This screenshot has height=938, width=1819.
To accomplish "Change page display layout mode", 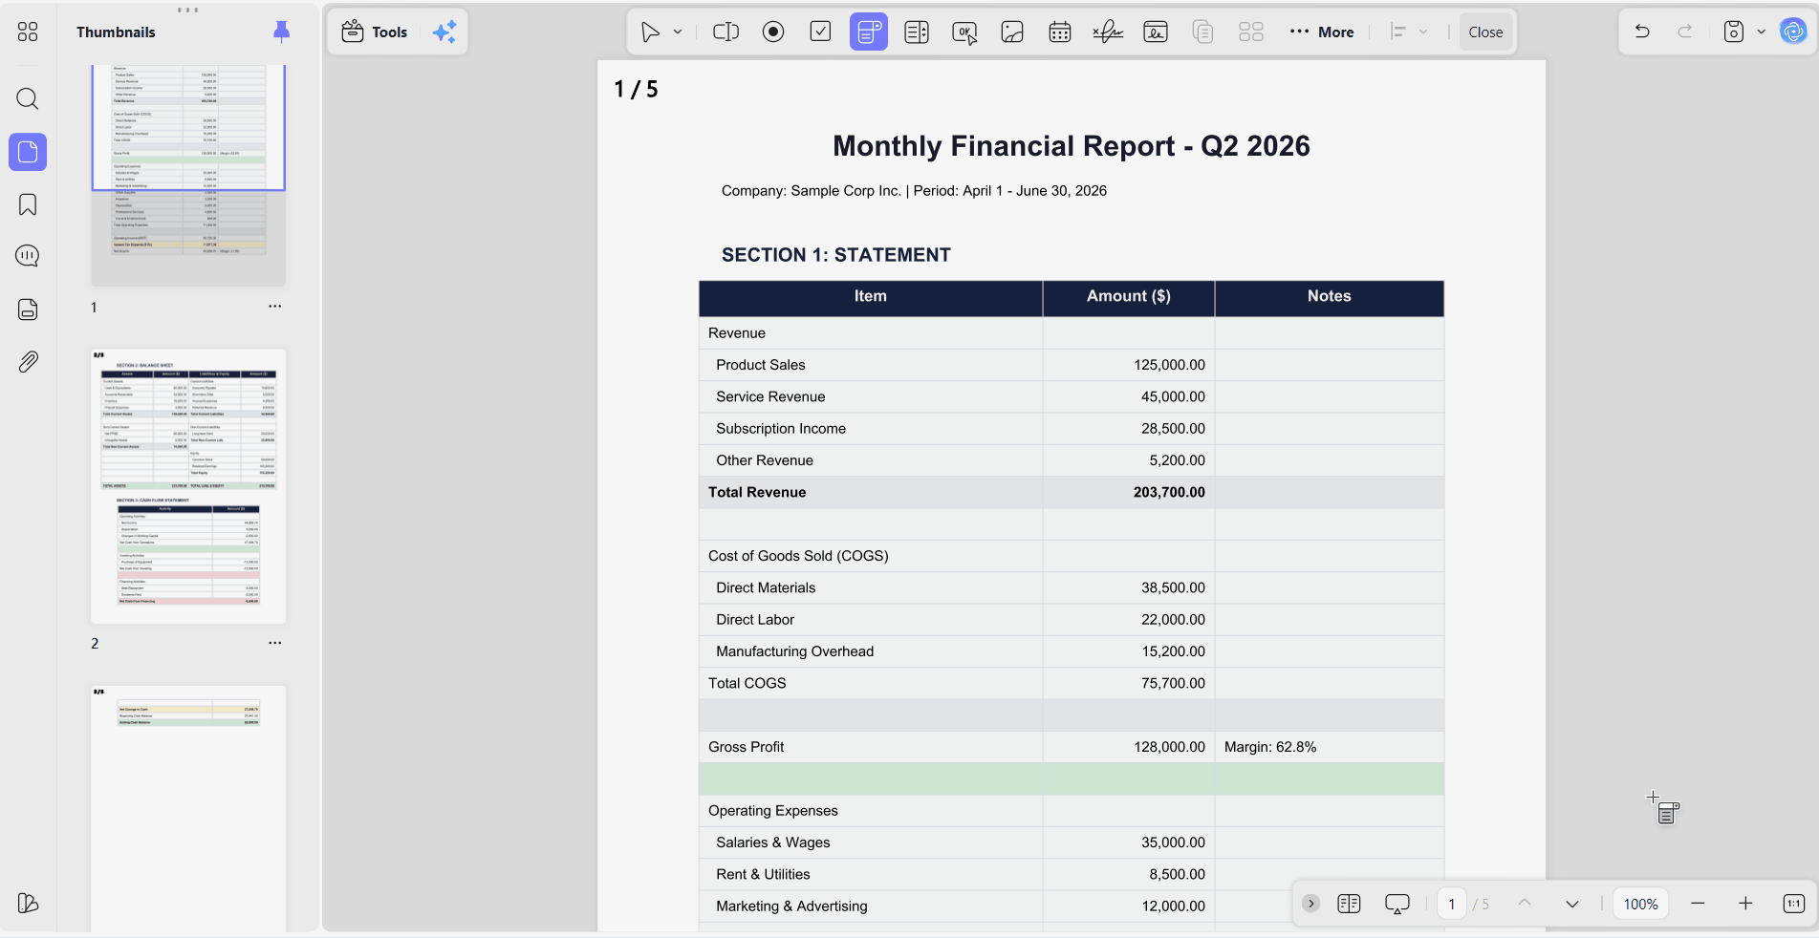I will point(1349,904).
